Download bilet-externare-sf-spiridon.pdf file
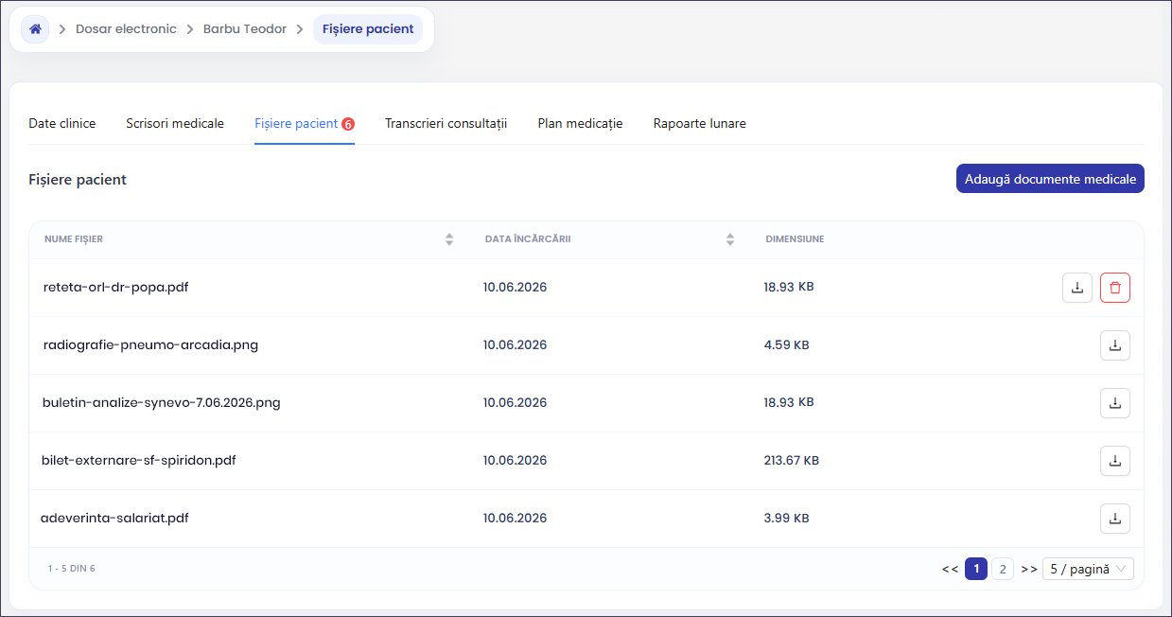Image resolution: width=1172 pixels, height=617 pixels. [x=1115, y=461]
